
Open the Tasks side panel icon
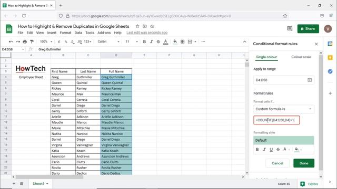point(330,71)
